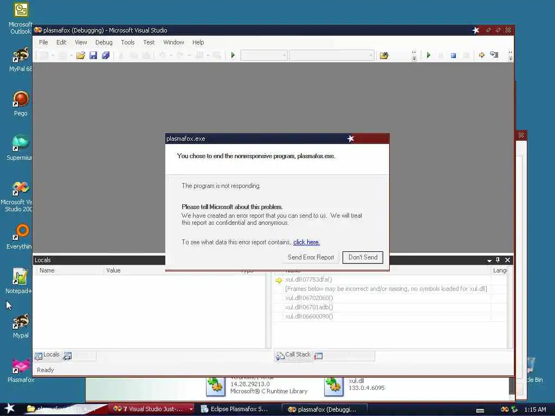
Task: Open the View menu
Action: coord(81,42)
